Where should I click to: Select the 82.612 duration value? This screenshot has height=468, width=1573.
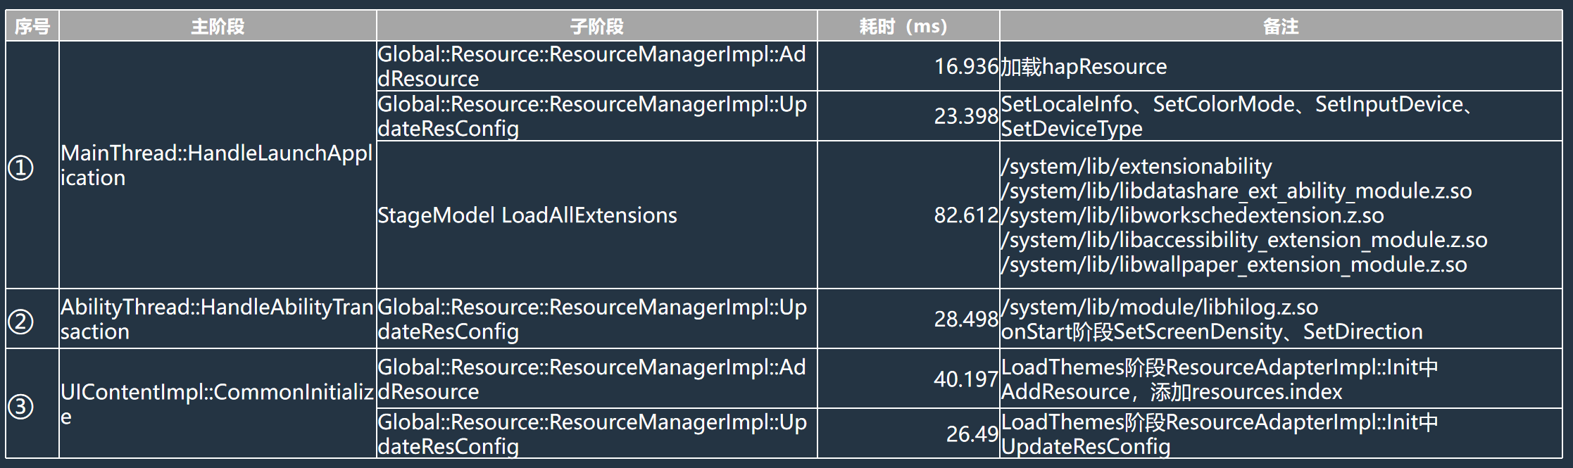tap(966, 215)
